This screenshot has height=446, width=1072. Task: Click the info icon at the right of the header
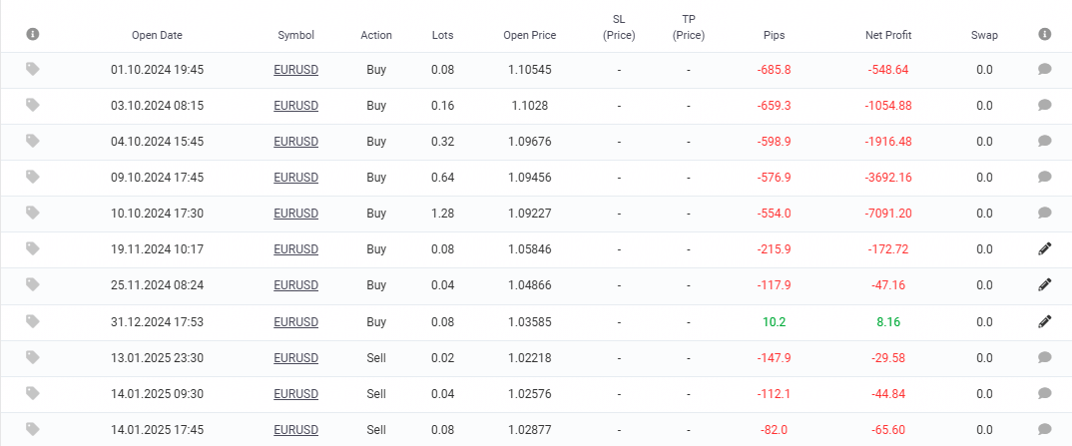pos(1044,34)
